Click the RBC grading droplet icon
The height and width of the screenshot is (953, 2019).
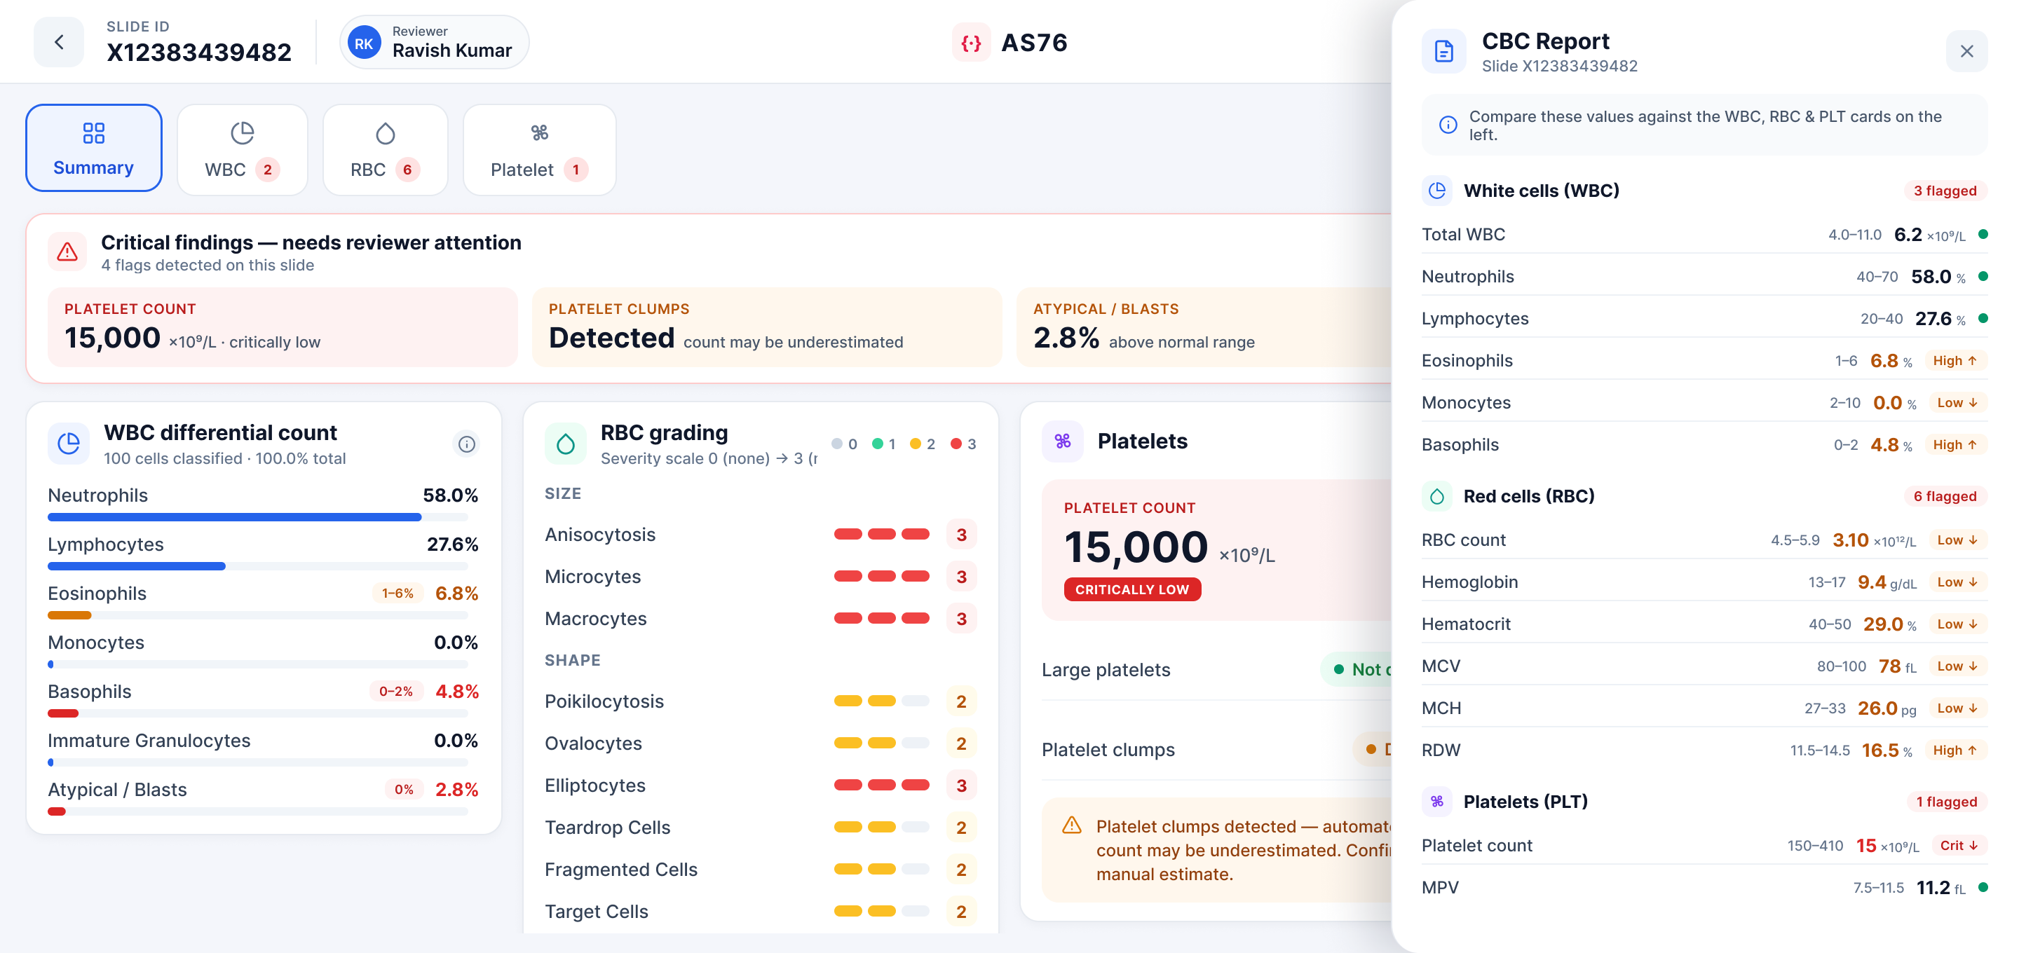coord(565,444)
